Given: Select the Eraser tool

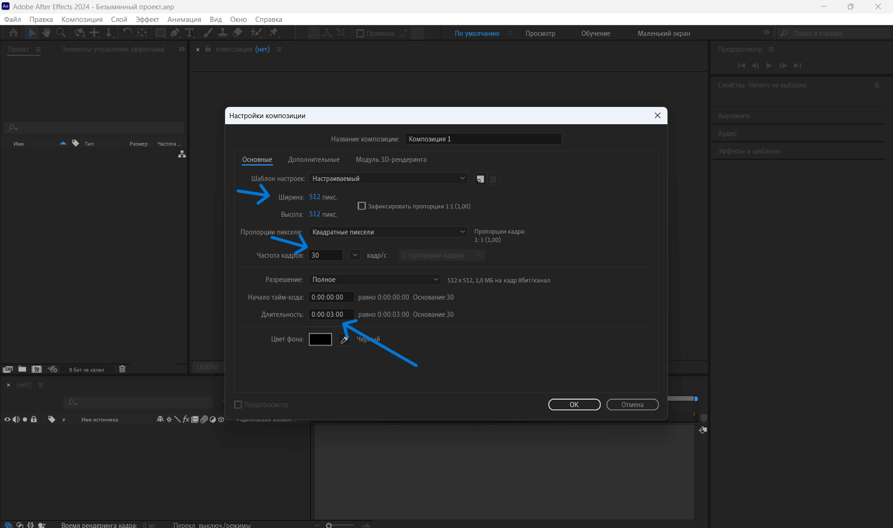Looking at the screenshot, I should 237,33.
